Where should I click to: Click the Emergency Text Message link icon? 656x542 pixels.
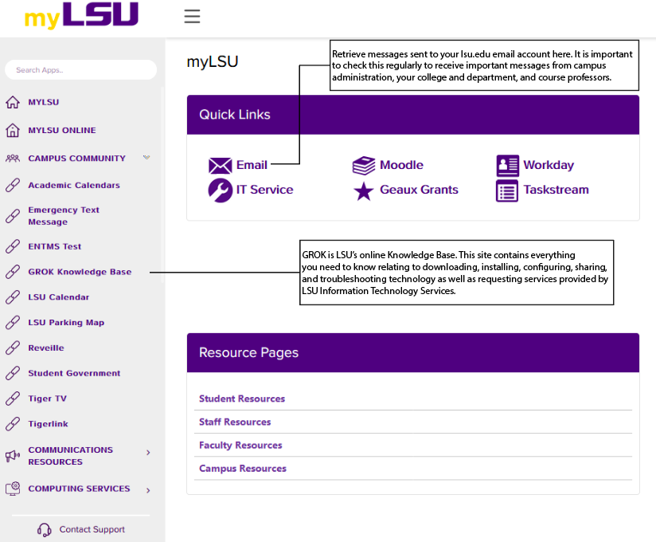(13, 216)
